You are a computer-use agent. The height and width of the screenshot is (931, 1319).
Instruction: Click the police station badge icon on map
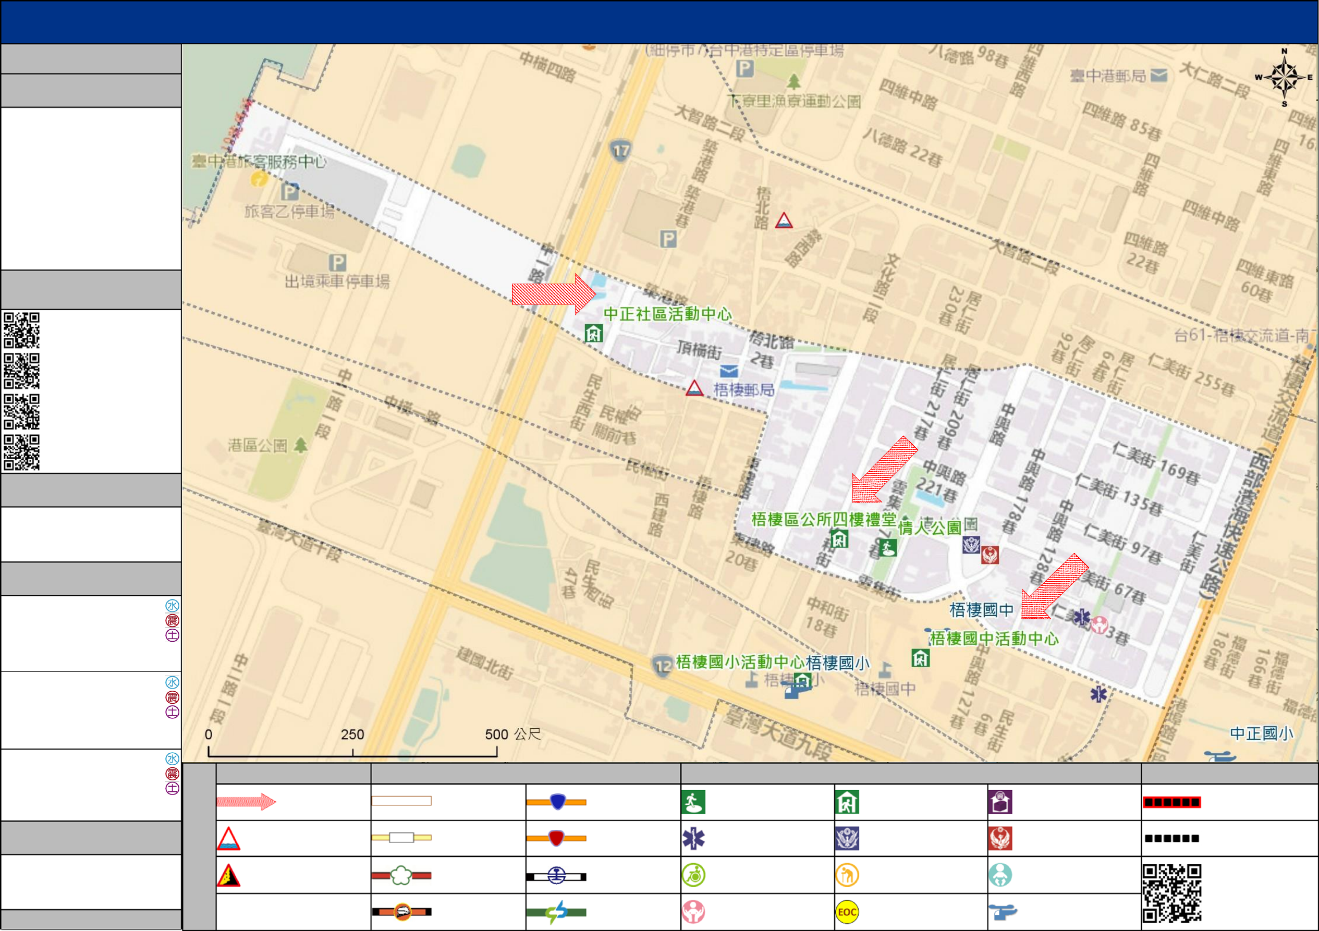tap(971, 544)
